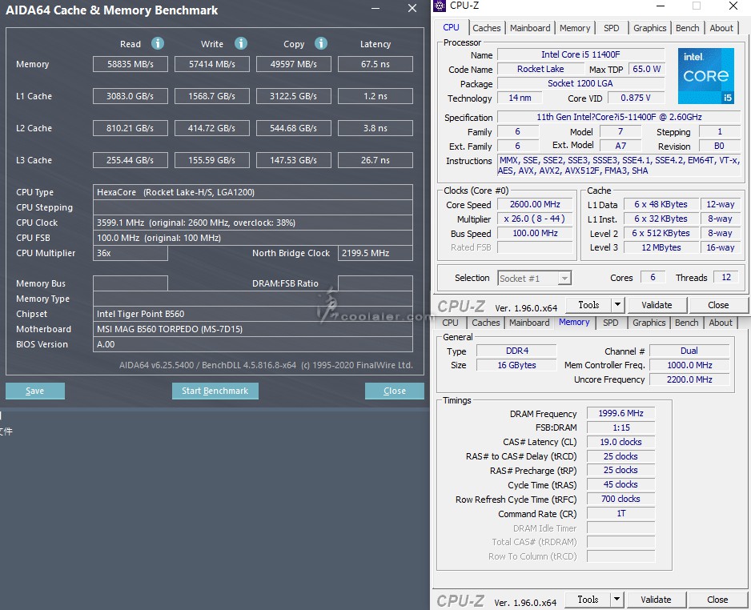Select the Code Name value Rocket Lake
The height and width of the screenshot is (610, 751).
(540, 69)
